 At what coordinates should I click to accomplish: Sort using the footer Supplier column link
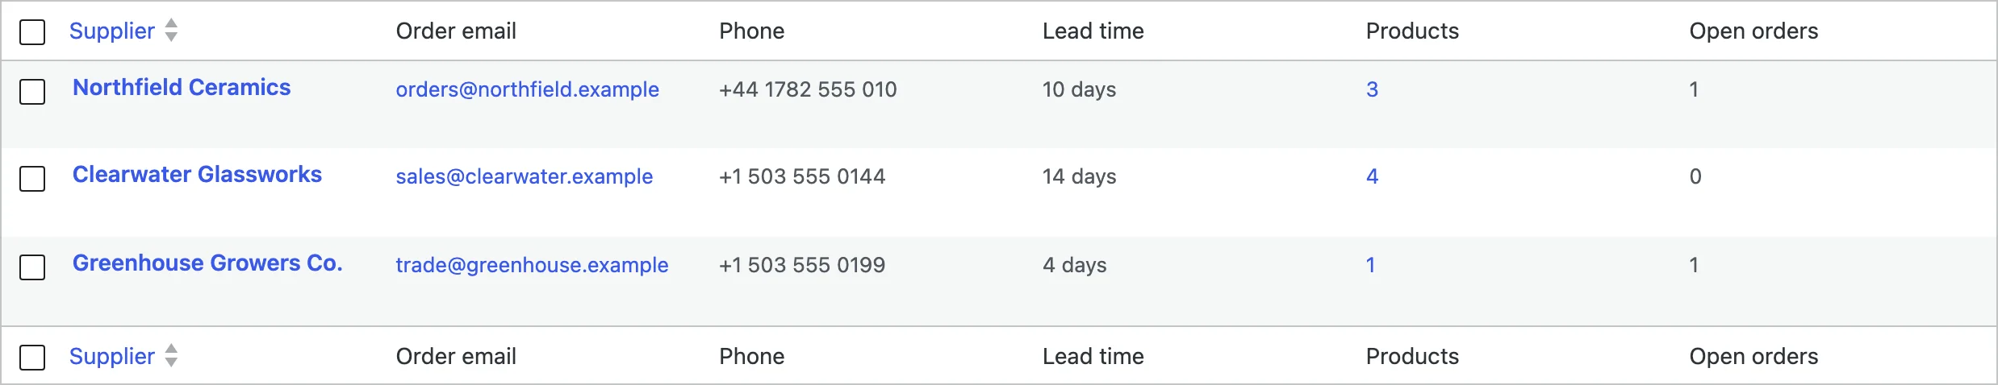click(x=111, y=356)
